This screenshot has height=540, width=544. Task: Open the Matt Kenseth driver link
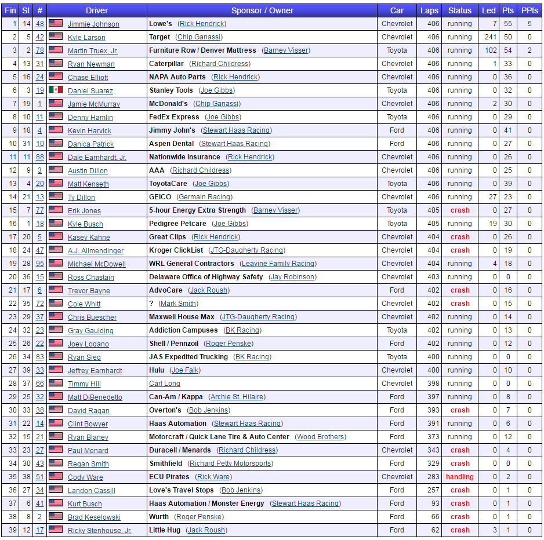pos(88,184)
